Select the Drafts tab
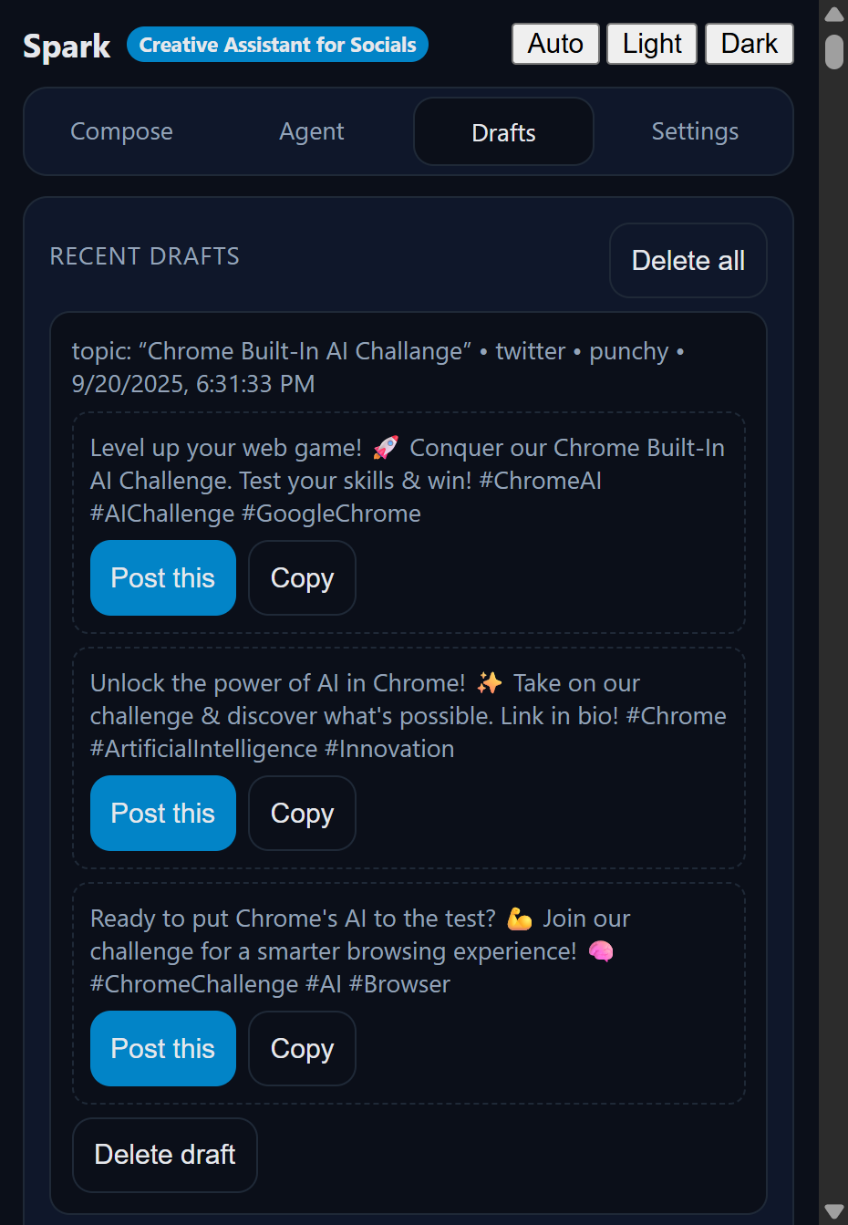The height and width of the screenshot is (1225, 848). pos(503,131)
